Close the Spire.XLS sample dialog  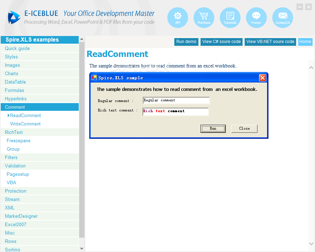click(262, 78)
